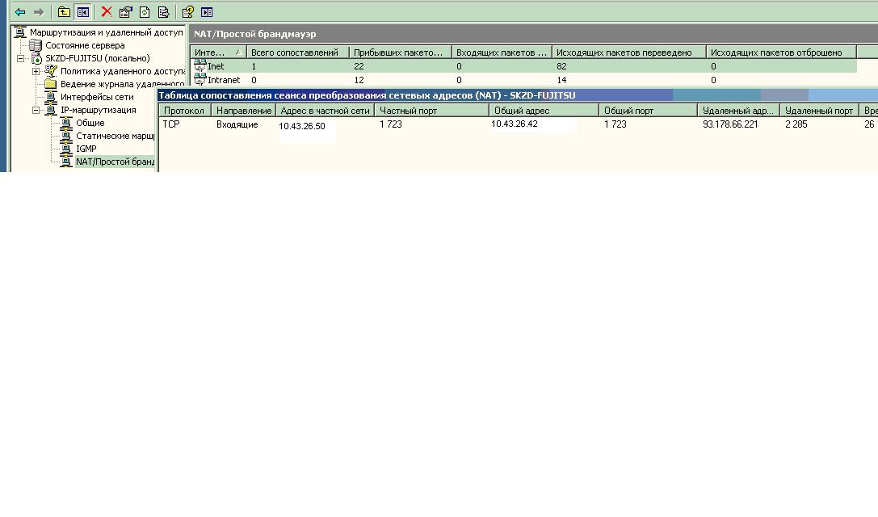
Task: Expand the Политика удаленного доступа node
Action: tap(36, 71)
